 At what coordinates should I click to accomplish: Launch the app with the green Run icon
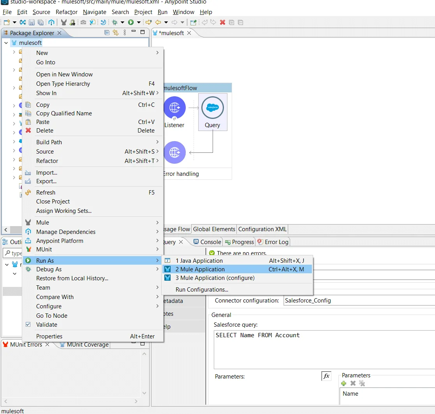point(131,22)
